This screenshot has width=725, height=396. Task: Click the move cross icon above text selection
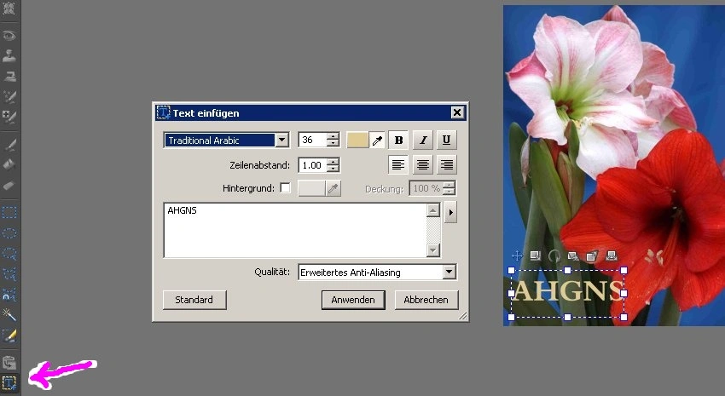click(x=516, y=255)
